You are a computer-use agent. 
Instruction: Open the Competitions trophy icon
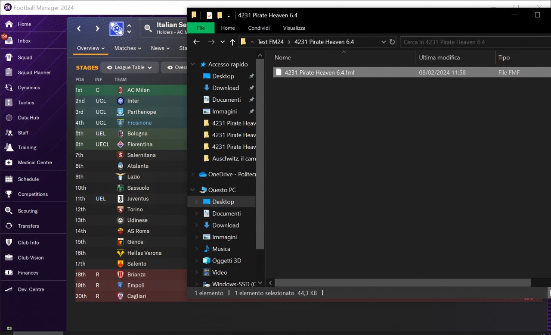point(9,194)
